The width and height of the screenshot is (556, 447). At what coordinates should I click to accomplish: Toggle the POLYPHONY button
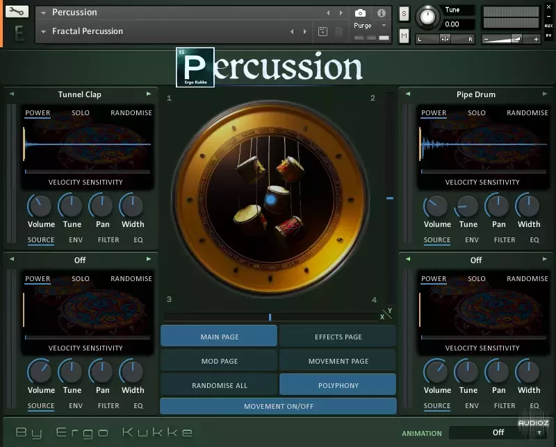[338, 385]
